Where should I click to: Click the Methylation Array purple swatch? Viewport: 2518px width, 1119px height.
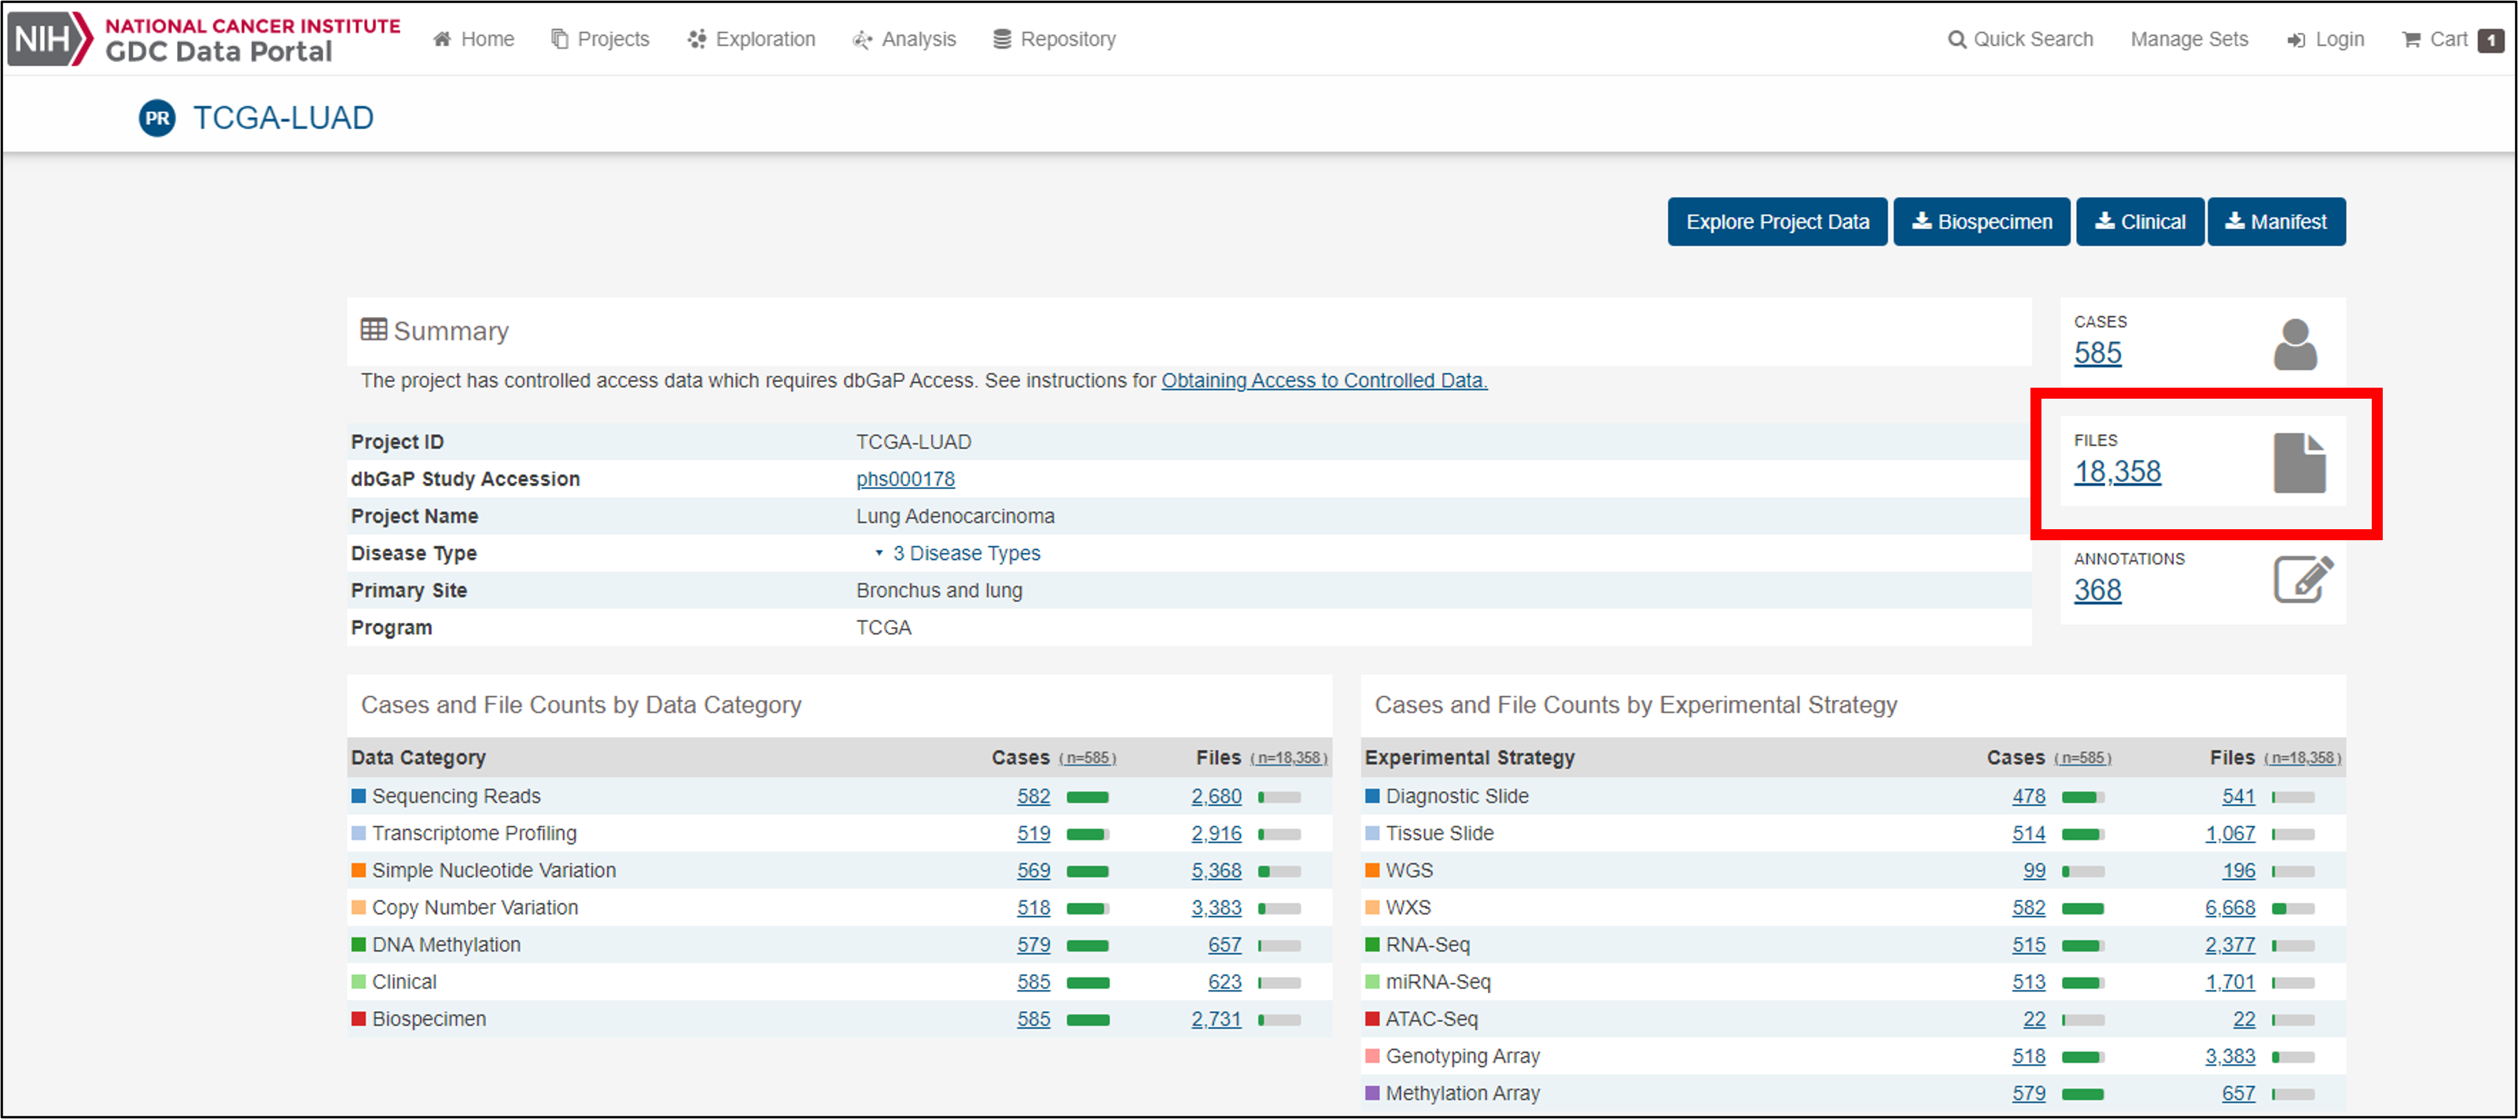(1372, 1094)
